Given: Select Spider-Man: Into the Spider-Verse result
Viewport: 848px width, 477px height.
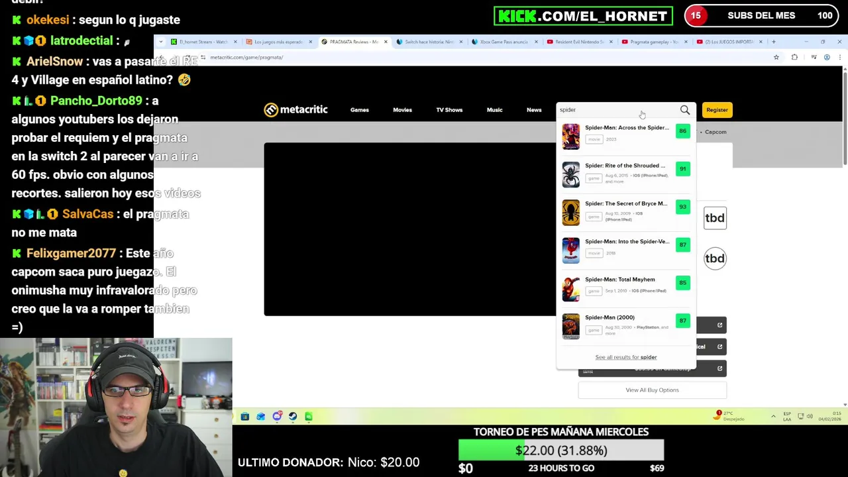Looking at the screenshot, I should [626, 250].
